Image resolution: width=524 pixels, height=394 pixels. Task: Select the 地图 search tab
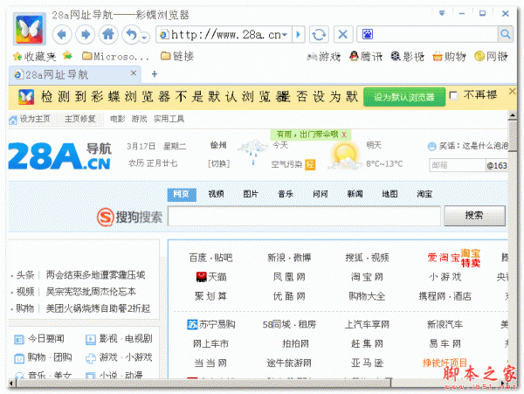[390, 194]
